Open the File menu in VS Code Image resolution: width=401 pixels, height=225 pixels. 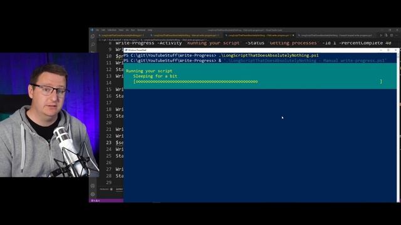(x=98, y=30)
